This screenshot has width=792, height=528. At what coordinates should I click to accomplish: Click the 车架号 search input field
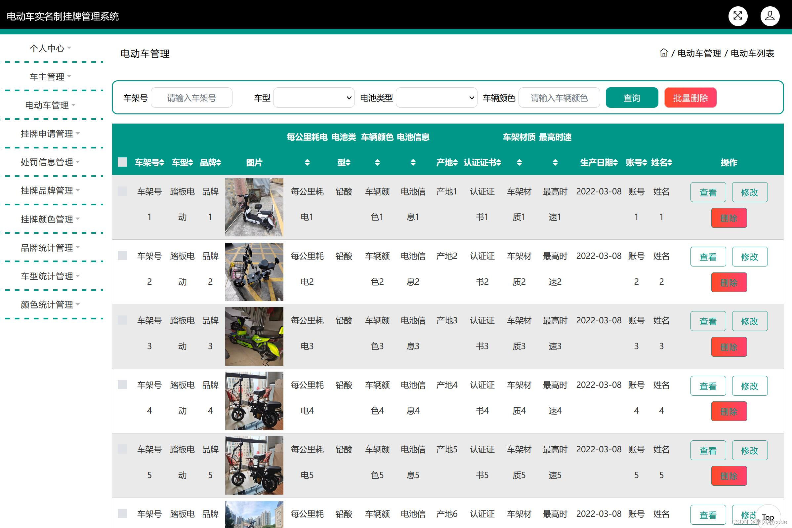tap(191, 98)
